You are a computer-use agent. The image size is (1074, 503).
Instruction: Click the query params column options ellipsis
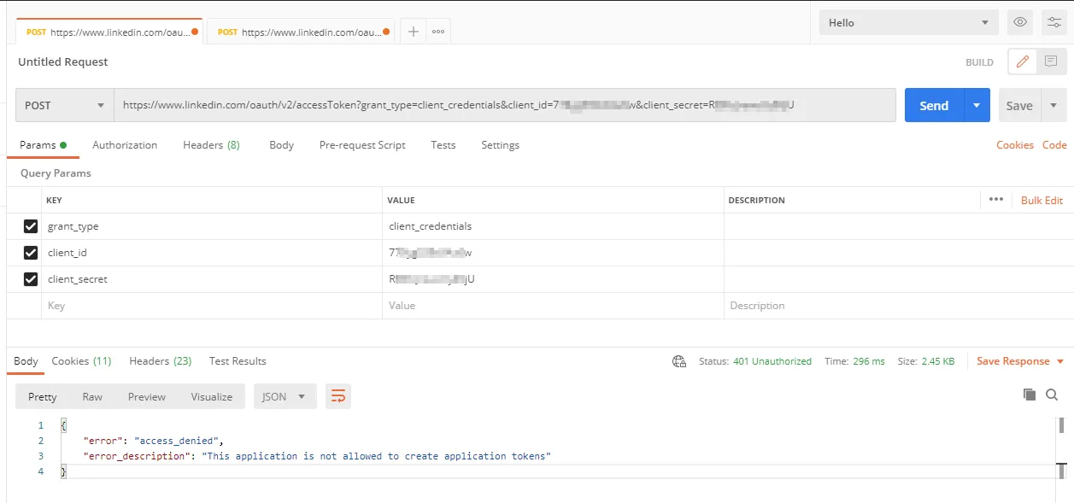click(x=996, y=200)
